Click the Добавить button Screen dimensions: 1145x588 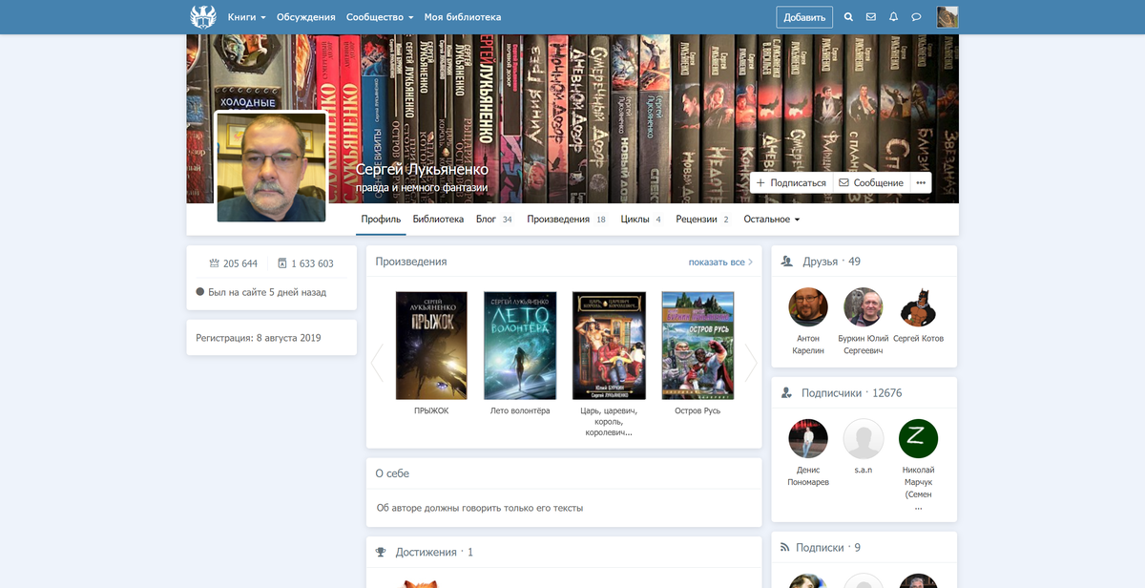tap(804, 17)
